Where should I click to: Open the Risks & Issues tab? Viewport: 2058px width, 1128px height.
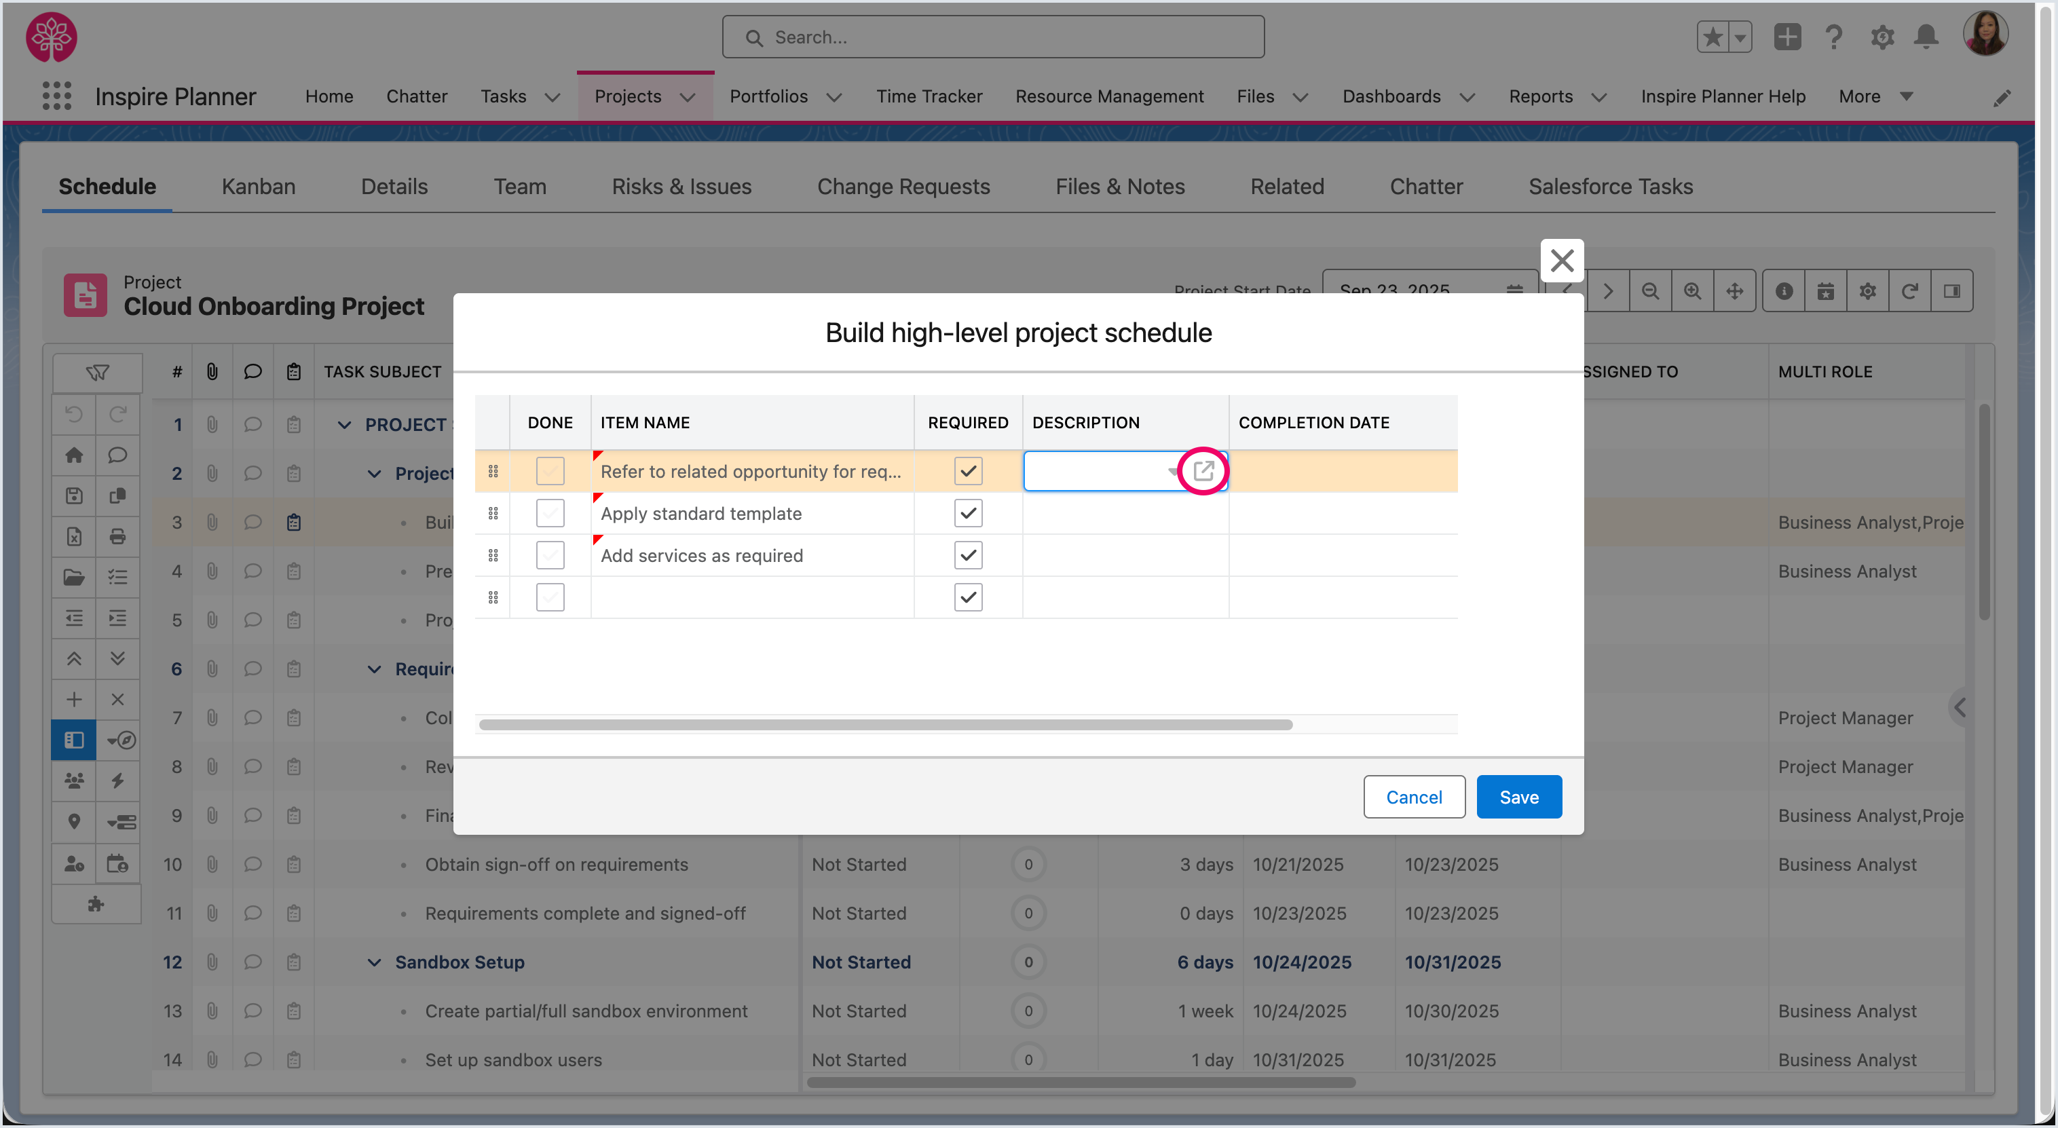(x=681, y=186)
